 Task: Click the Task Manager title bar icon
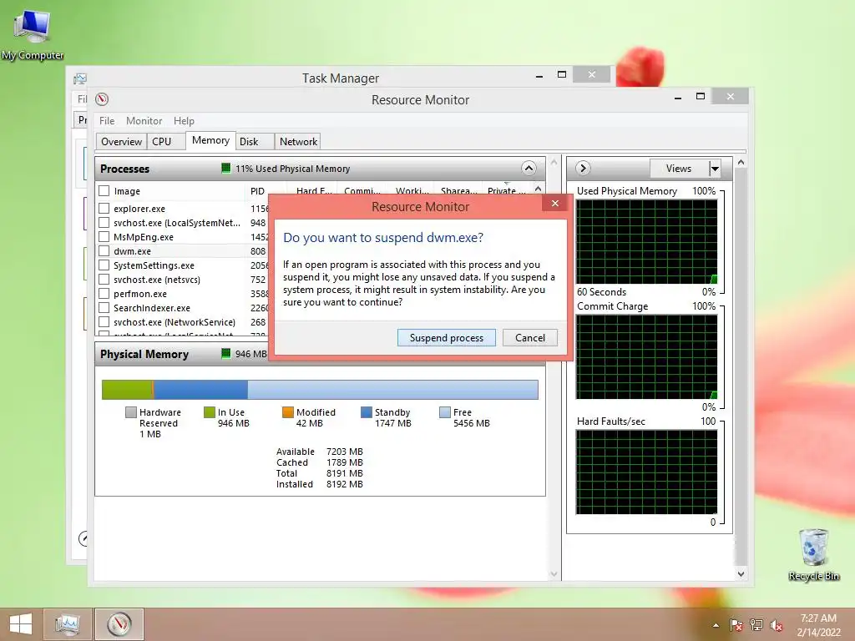click(80, 78)
